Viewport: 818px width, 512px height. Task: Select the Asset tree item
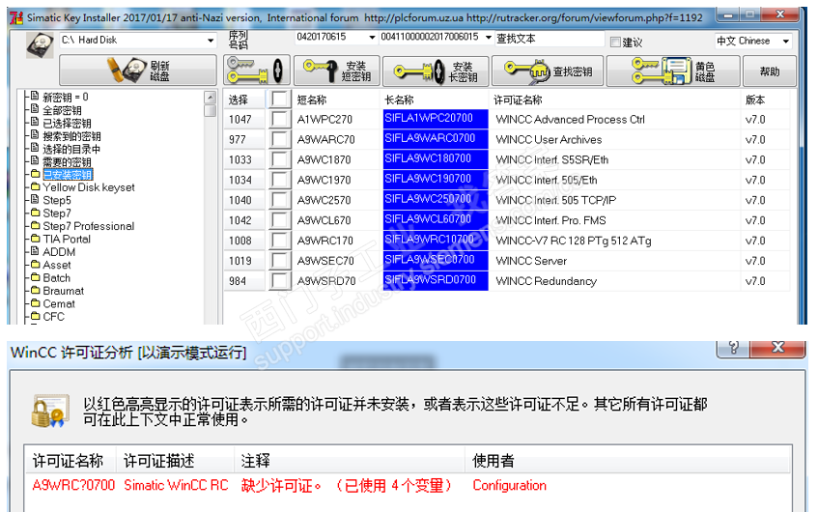57,265
